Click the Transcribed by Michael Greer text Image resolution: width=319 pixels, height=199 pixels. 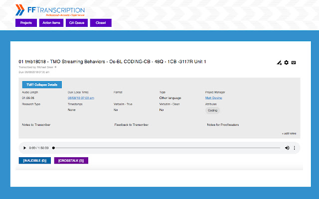[36, 67]
